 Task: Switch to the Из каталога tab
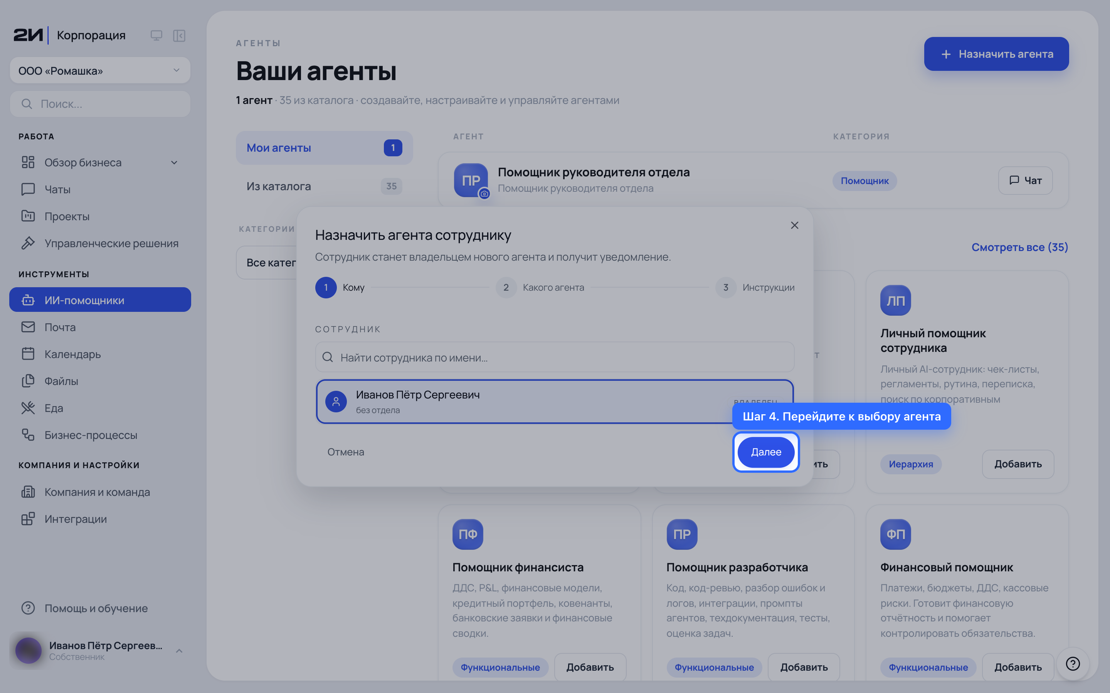(x=324, y=186)
